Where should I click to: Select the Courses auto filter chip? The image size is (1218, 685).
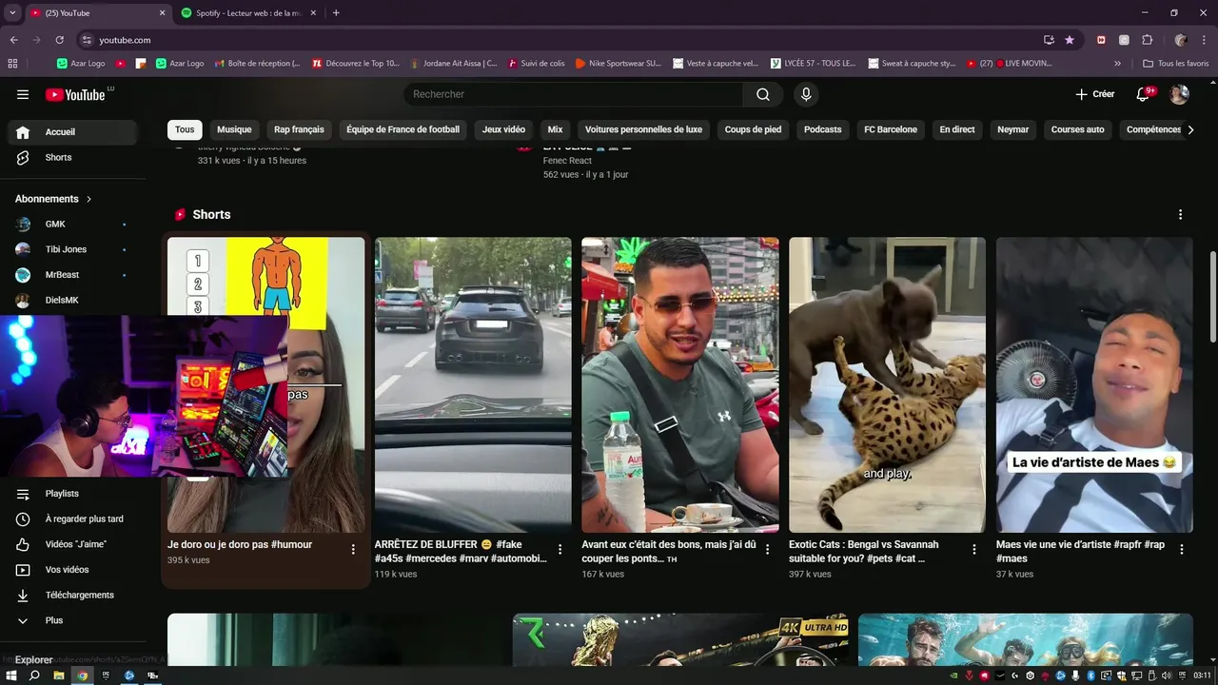point(1077,129)
